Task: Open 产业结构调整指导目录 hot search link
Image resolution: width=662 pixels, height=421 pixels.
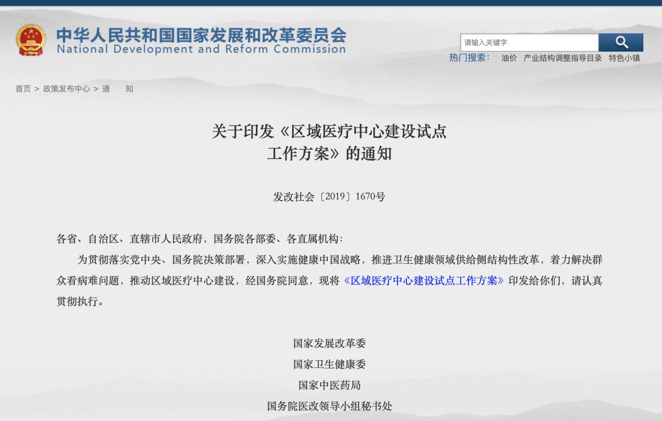Action: (x=562, y=58)
